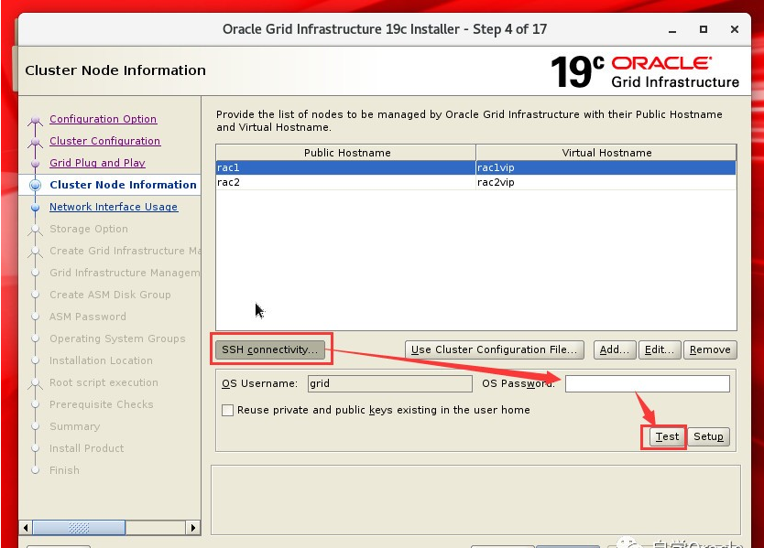Click the Virtual Hostname column header

pos(606,153)
